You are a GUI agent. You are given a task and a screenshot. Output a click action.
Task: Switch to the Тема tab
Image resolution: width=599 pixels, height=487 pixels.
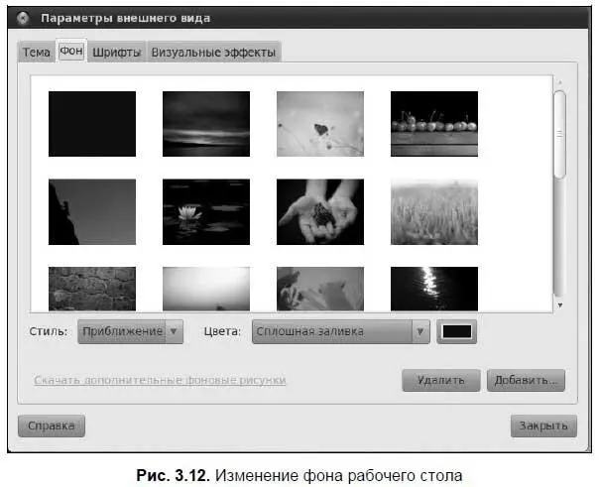[x=36, y=53]
